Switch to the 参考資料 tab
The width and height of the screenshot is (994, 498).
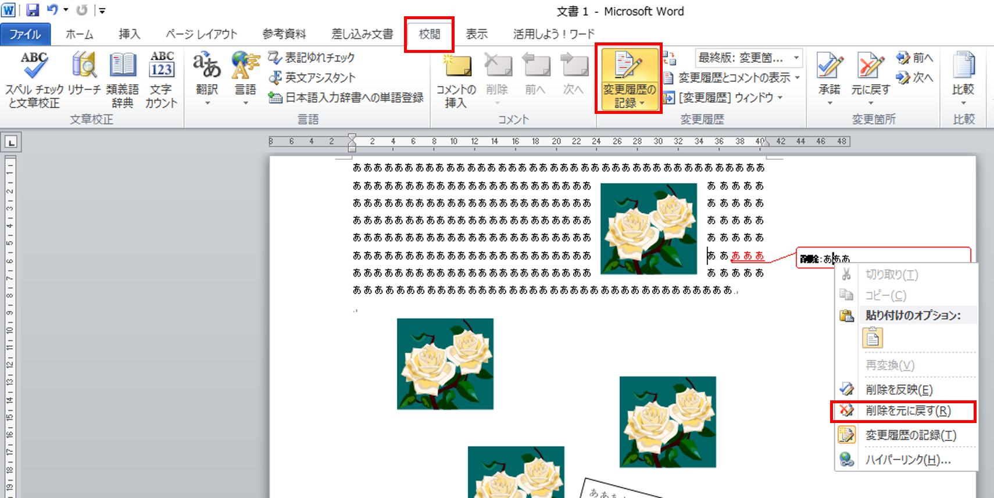coord(284,34)
